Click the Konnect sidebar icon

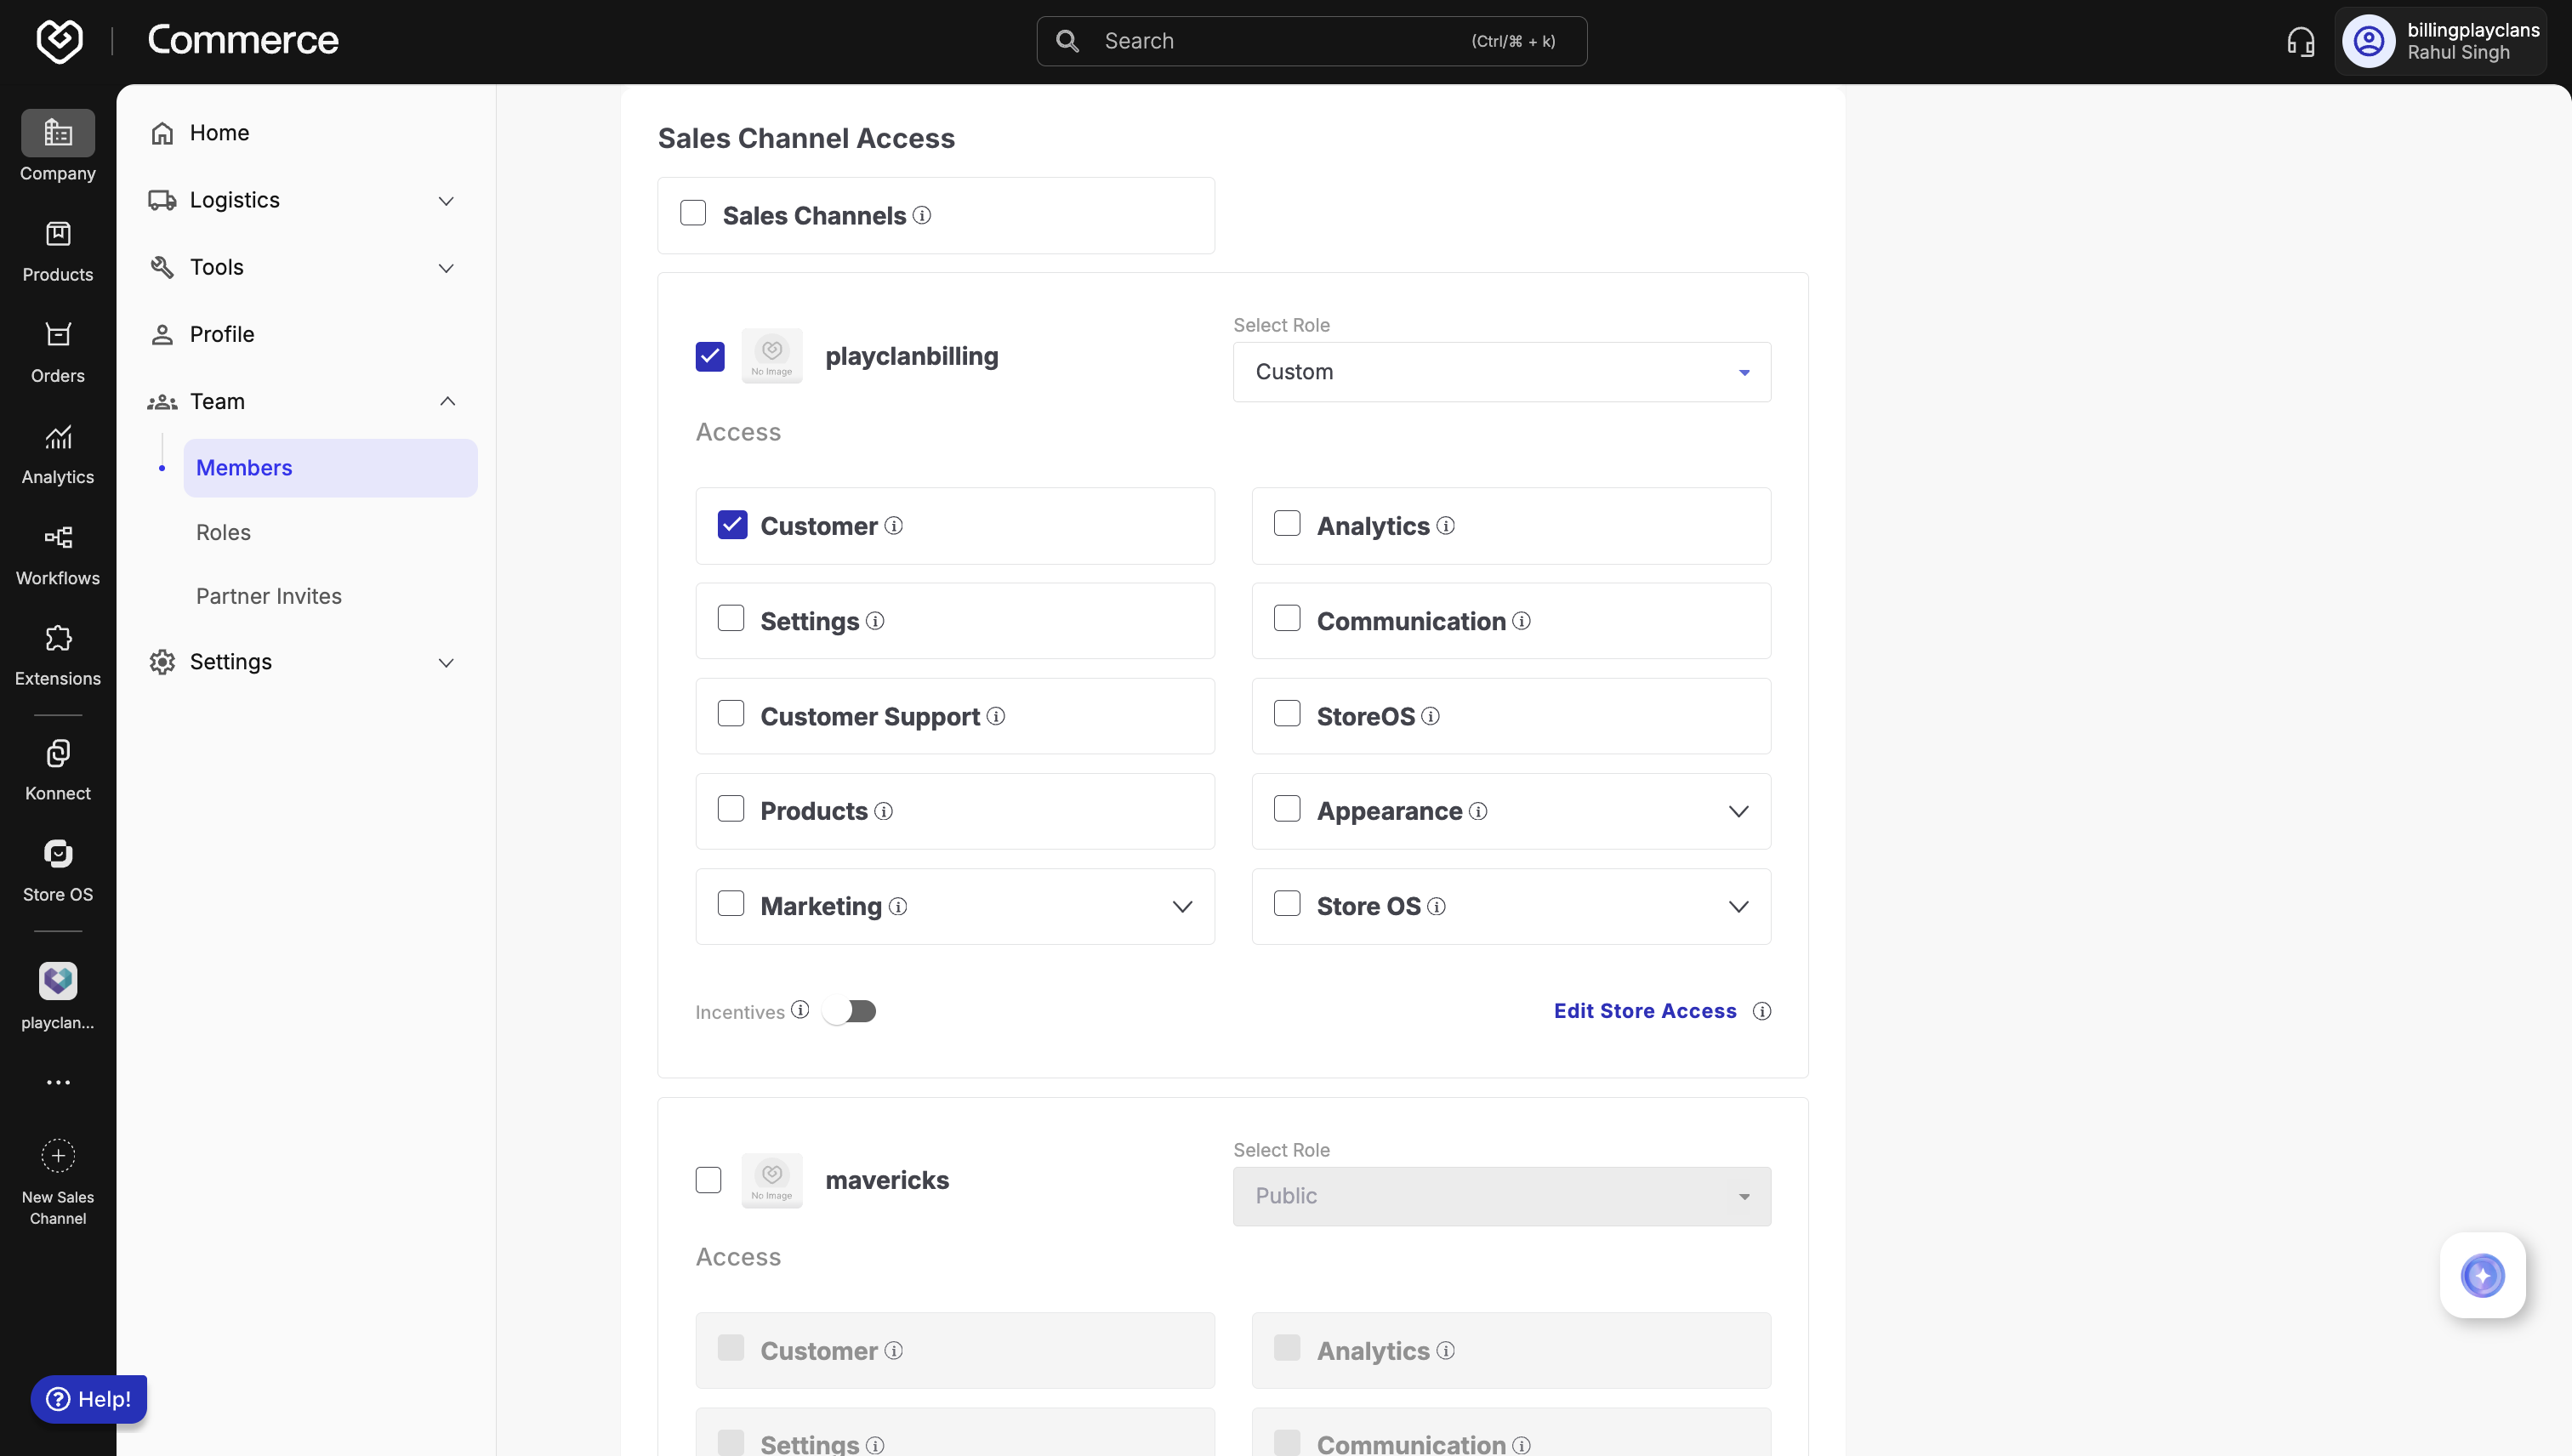coord(58,753)
